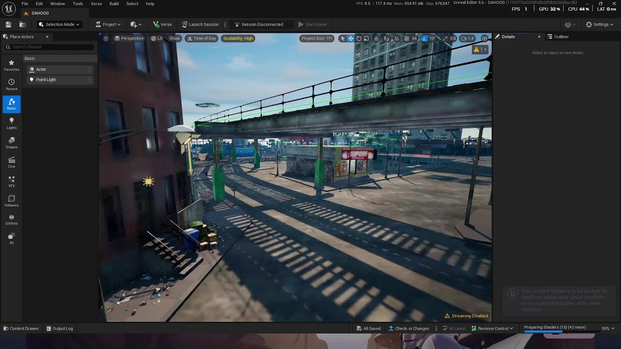Select the Shapes category icon

pyautogui.click(x=12, y=143)
